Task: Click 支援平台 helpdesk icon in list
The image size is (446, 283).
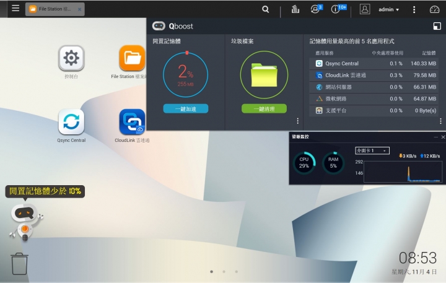Action: pyautogui.click(x=319, y=111)
